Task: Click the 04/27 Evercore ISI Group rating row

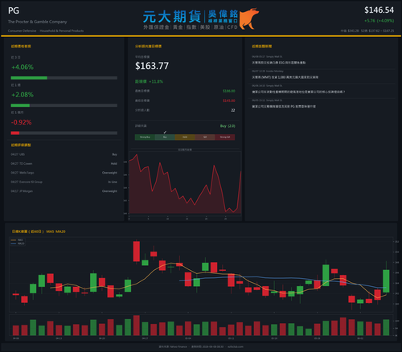Action: point(64,182)
